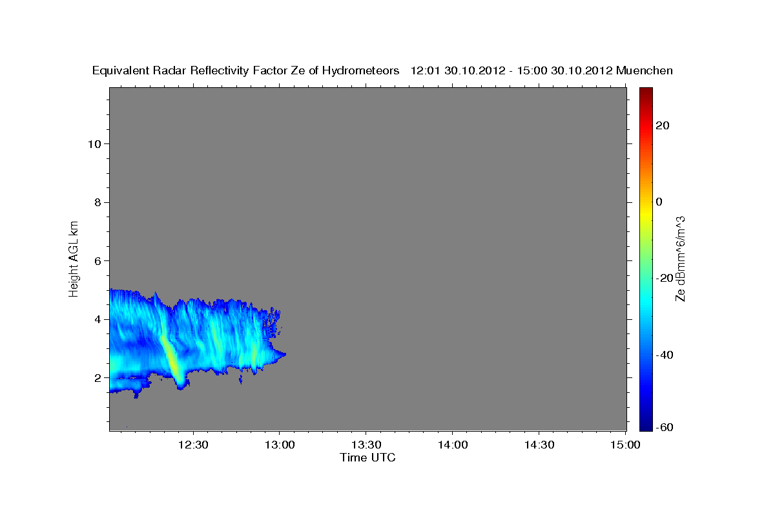Click the height tick label '6'
This screenshot has width=775, height=517.
[x=98, y=260]
